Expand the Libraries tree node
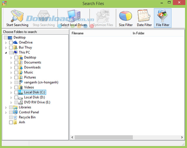 [x=6, y=108]
